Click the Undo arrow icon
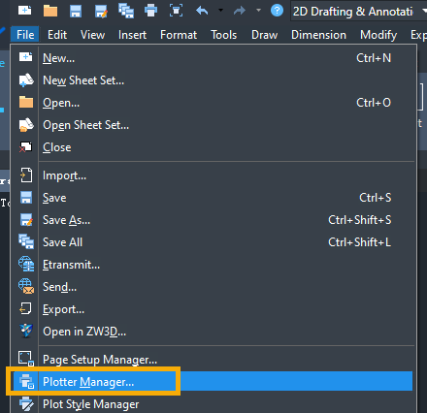The height and width of the screenshot is (413, 427). 202,11
